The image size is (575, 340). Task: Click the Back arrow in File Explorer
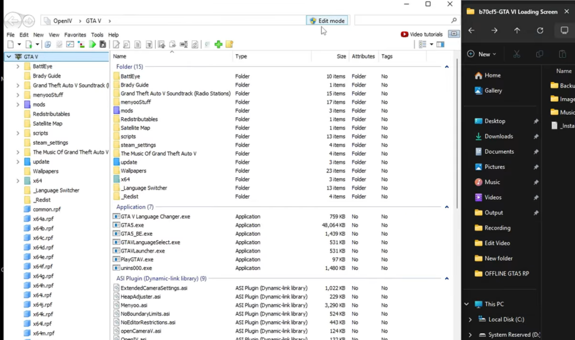[472, 30]
